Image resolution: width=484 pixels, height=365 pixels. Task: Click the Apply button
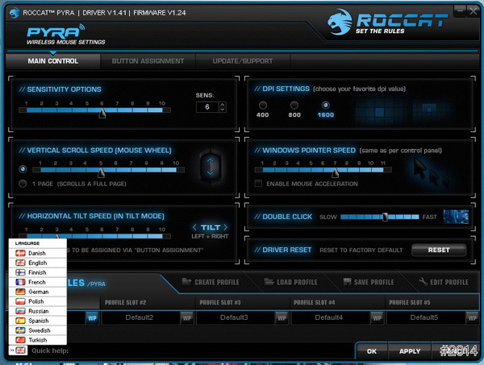(x=410, y=351)
